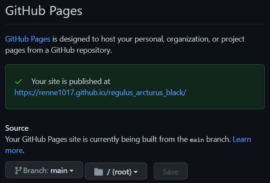
Task: Click the folder icon beside / (root)
Action: point(99,172)
